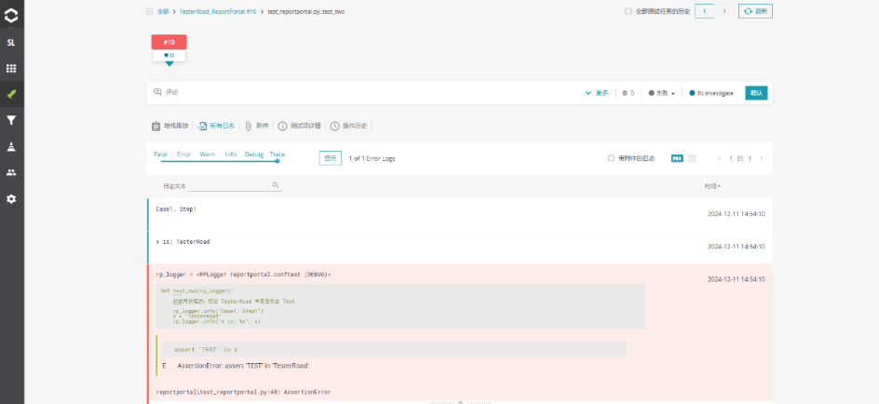Open the 堆栈跟踪 tab

coord(170,126)
